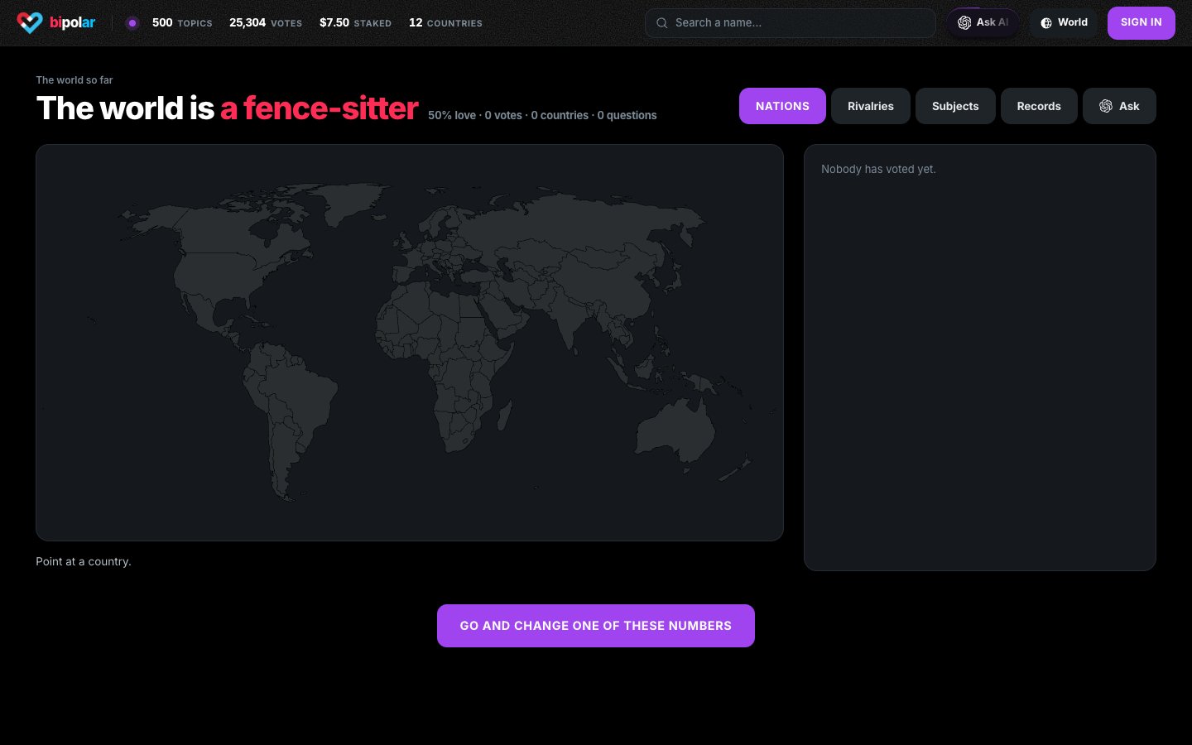1192x745 pixels.
Task: Click the $7.50 staked stat
Action: click(x=355, y=23)
